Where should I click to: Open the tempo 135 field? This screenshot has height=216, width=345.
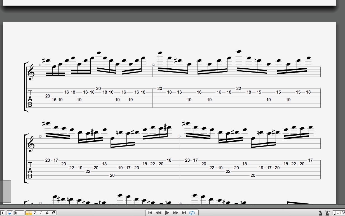click(x=339, y=213)
